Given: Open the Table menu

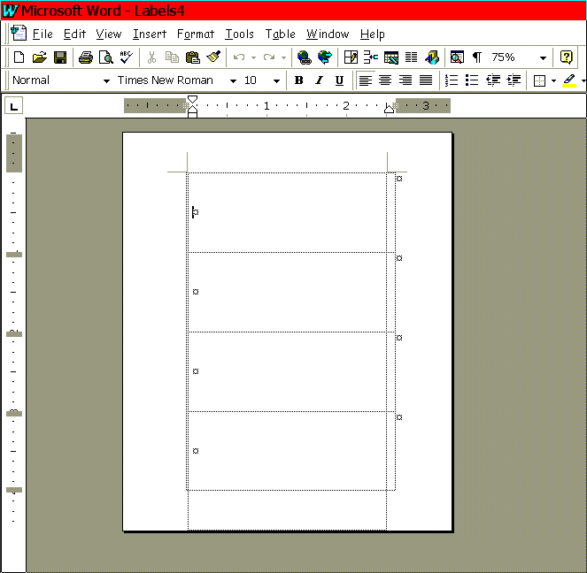Looking at the screenshot, I should point(280,34).
